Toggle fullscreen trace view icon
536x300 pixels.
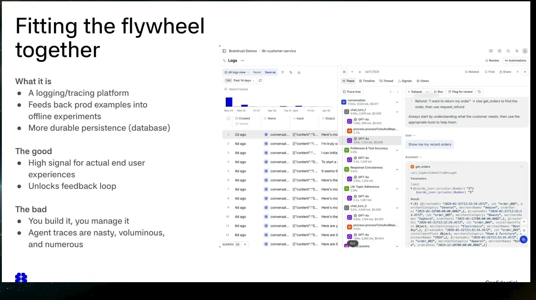coord(344,72)
